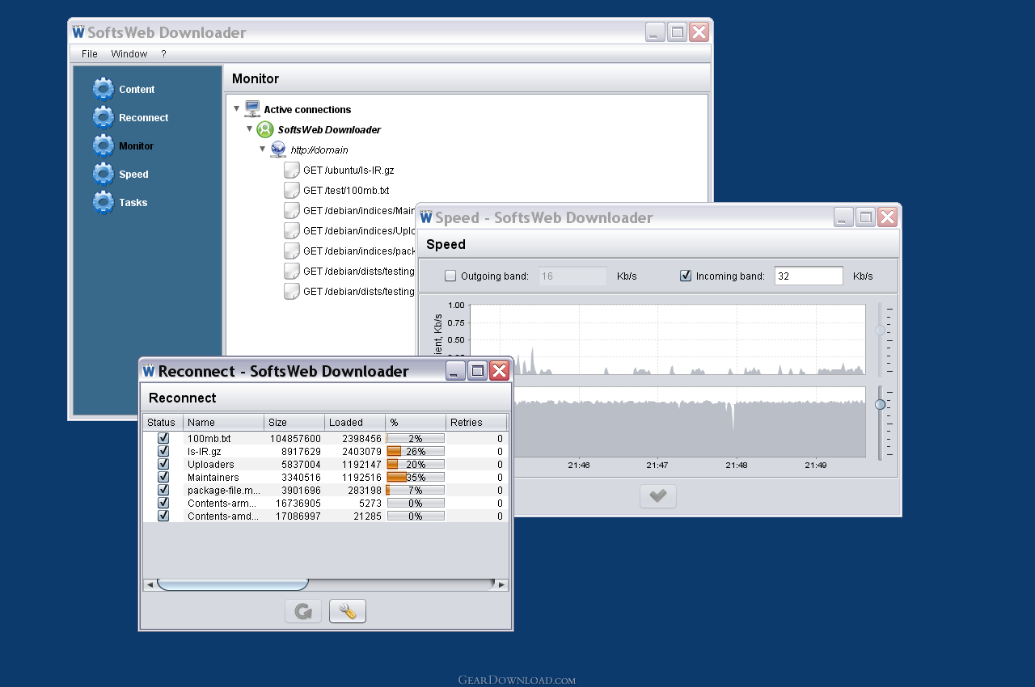Select the 104857600 size cell
The height and width of the screenshot is (687, 1035).
tap(295, 438)
